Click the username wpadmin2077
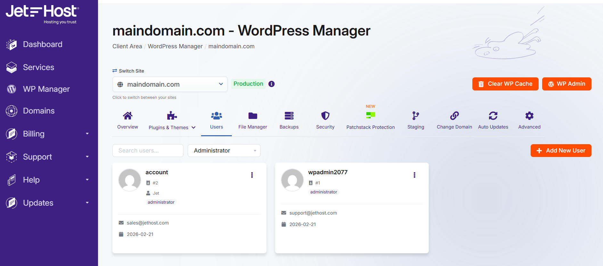 click(x=328, y=172)
